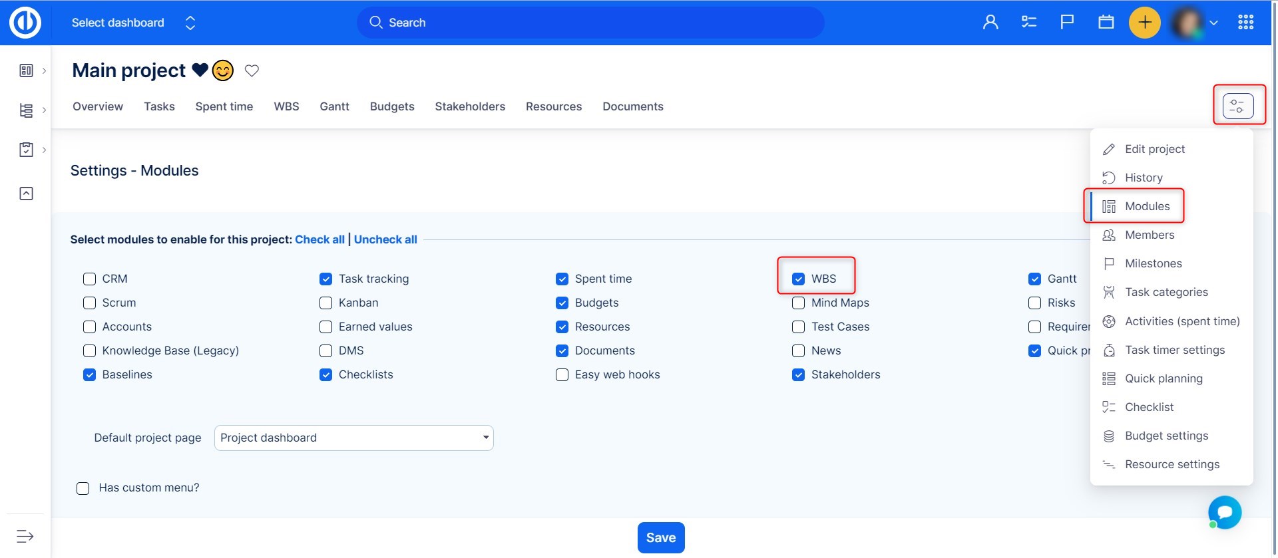Open the apps grid menu icon

coord(1245,23)
